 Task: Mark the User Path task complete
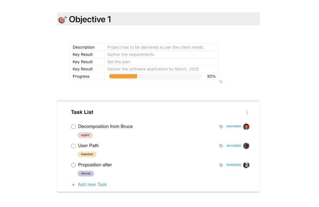pos(73,146)
